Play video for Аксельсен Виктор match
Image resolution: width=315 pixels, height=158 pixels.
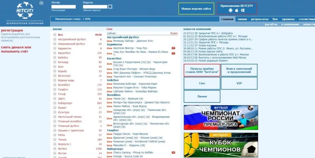(173, 48)
